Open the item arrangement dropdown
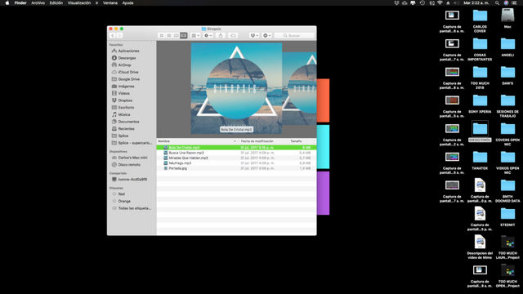This screenshot has height=294, width=523. [x=195, y=35]
